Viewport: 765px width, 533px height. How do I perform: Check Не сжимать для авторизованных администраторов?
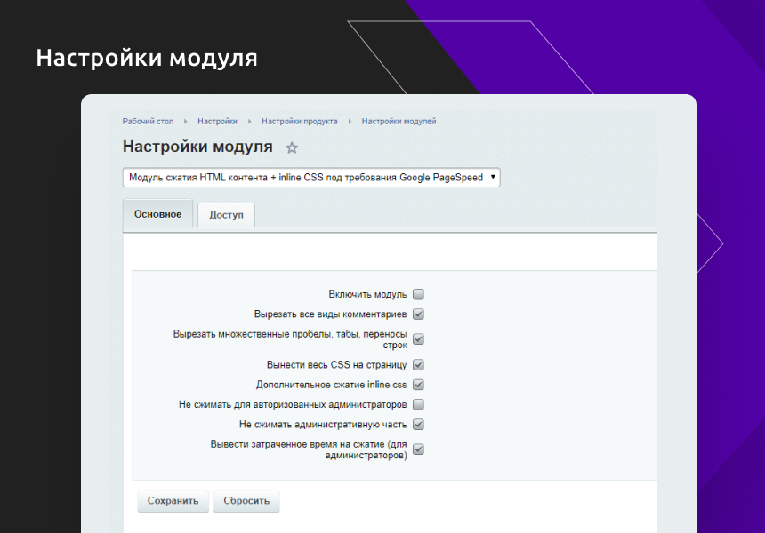click(x=418, y=404)
